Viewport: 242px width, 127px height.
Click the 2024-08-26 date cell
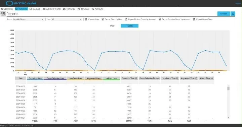(x=21, y=101)
